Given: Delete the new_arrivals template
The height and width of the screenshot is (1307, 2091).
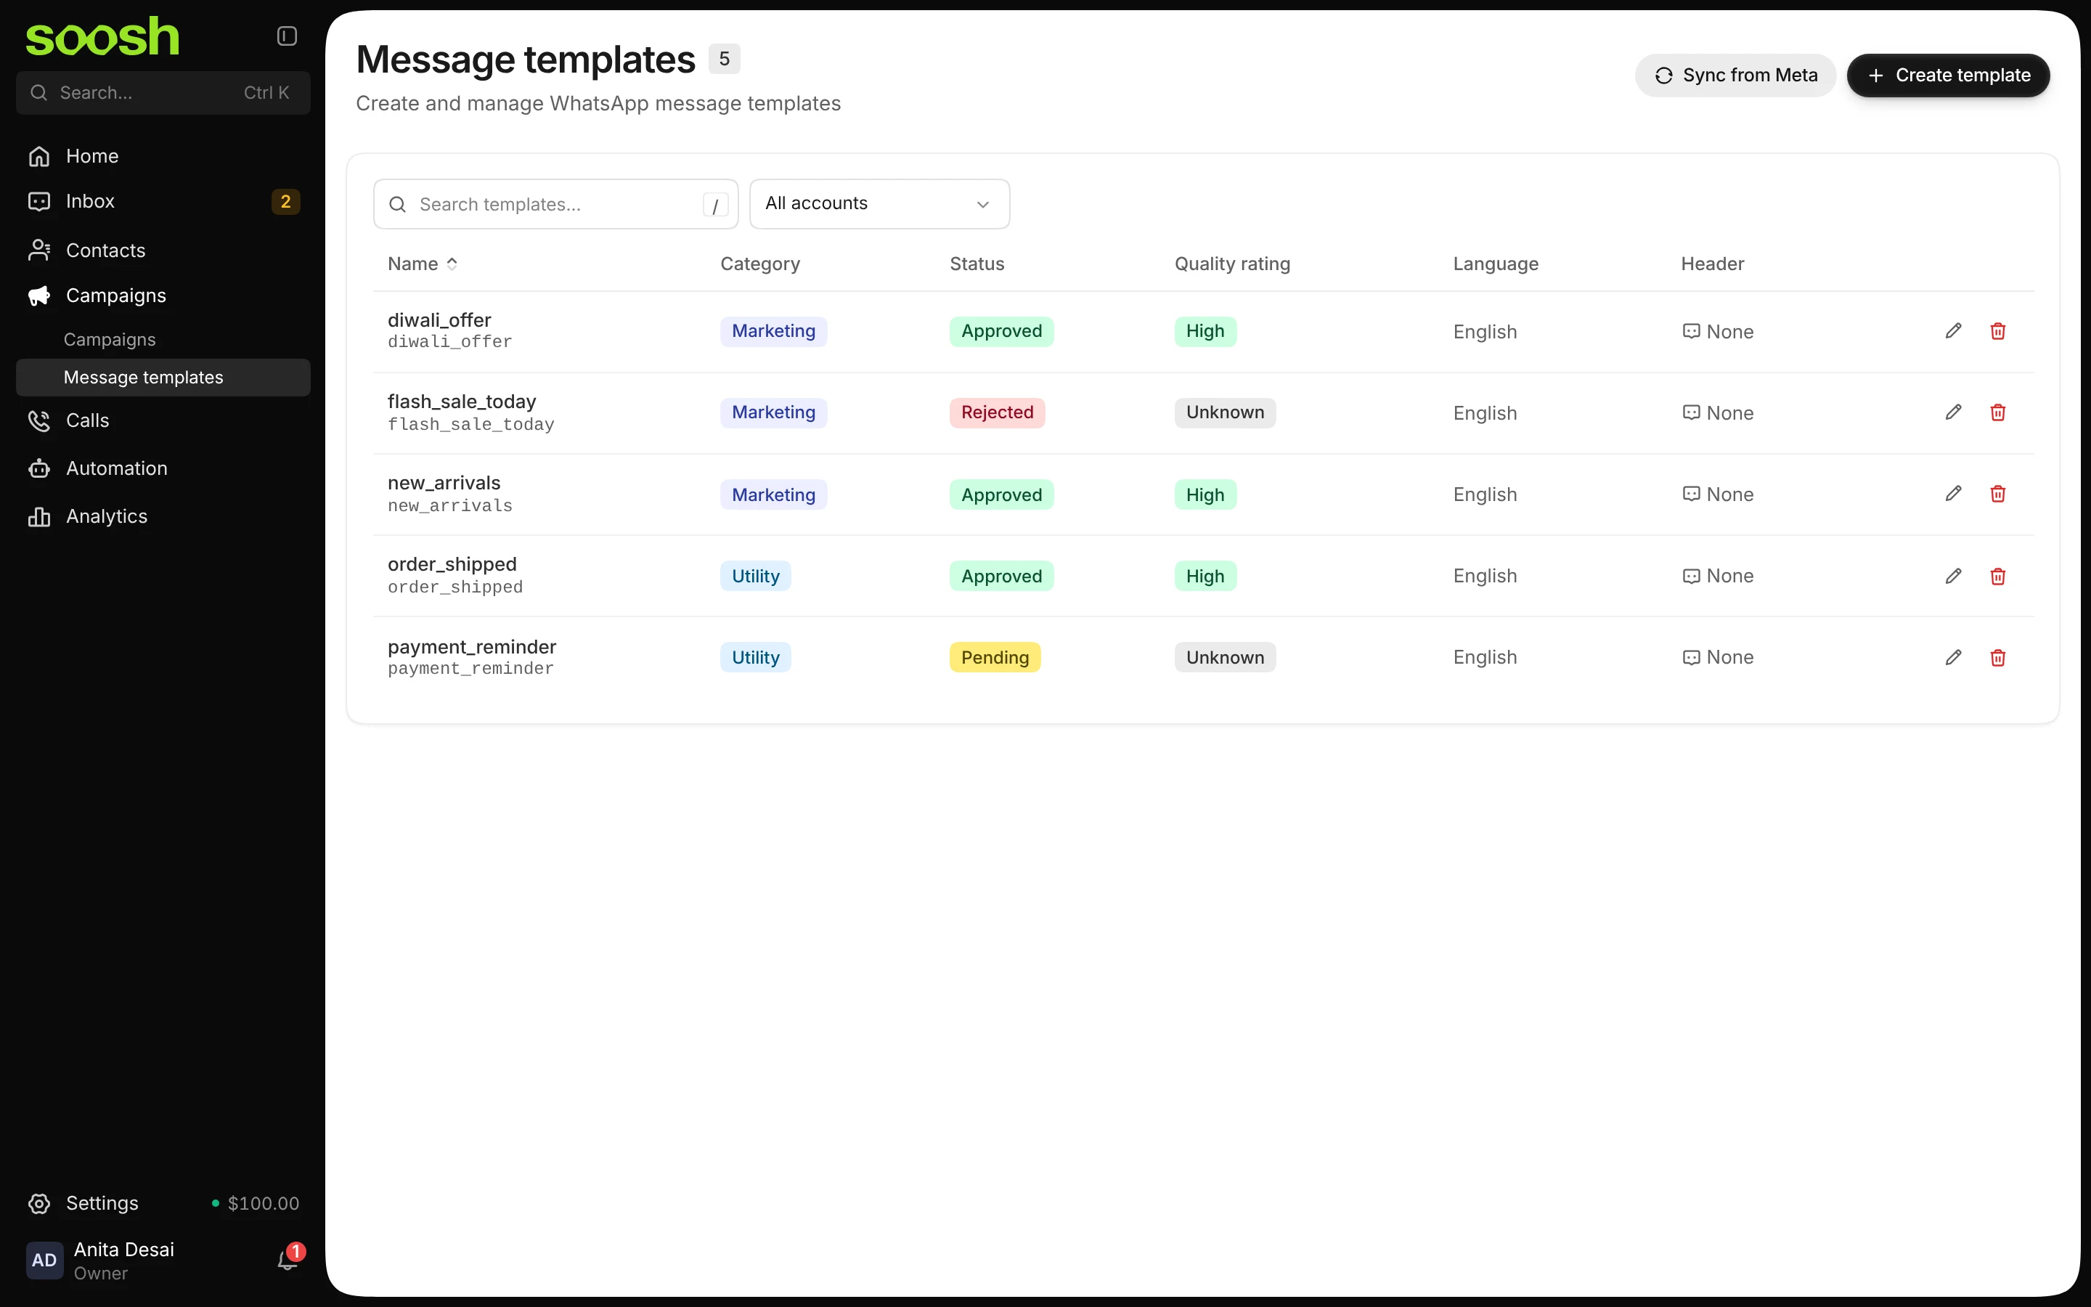Looking at the screenshot, I should (1997, 494).
